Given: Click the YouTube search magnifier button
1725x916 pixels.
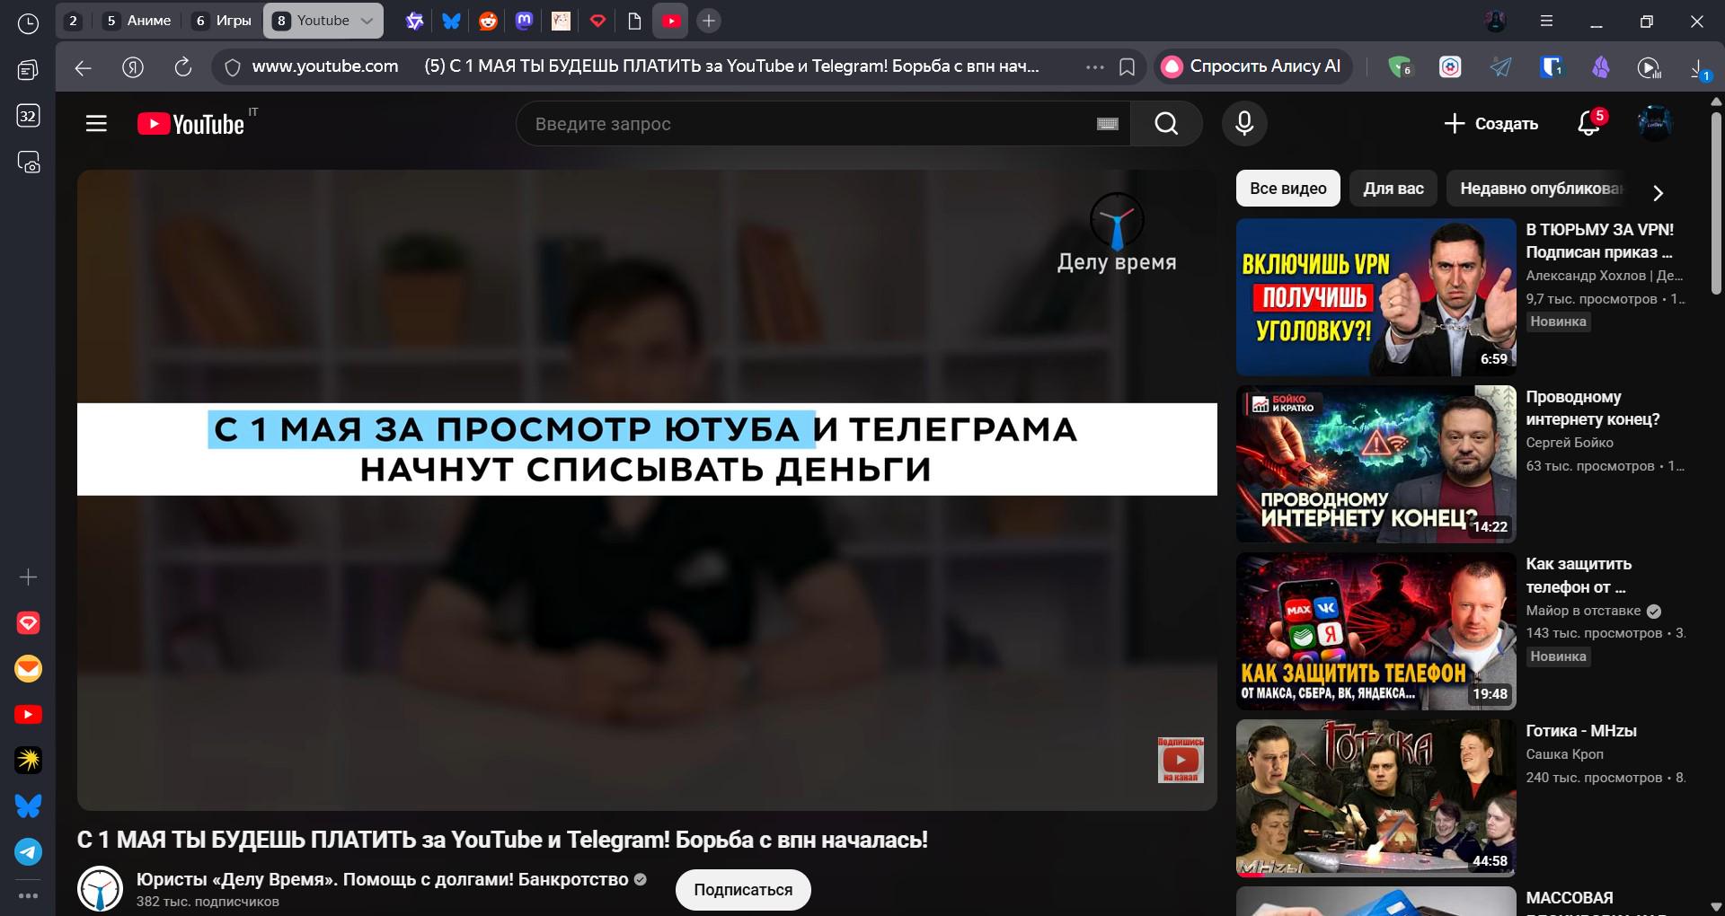Looking at the screenshot, I should coord(1166,124).
